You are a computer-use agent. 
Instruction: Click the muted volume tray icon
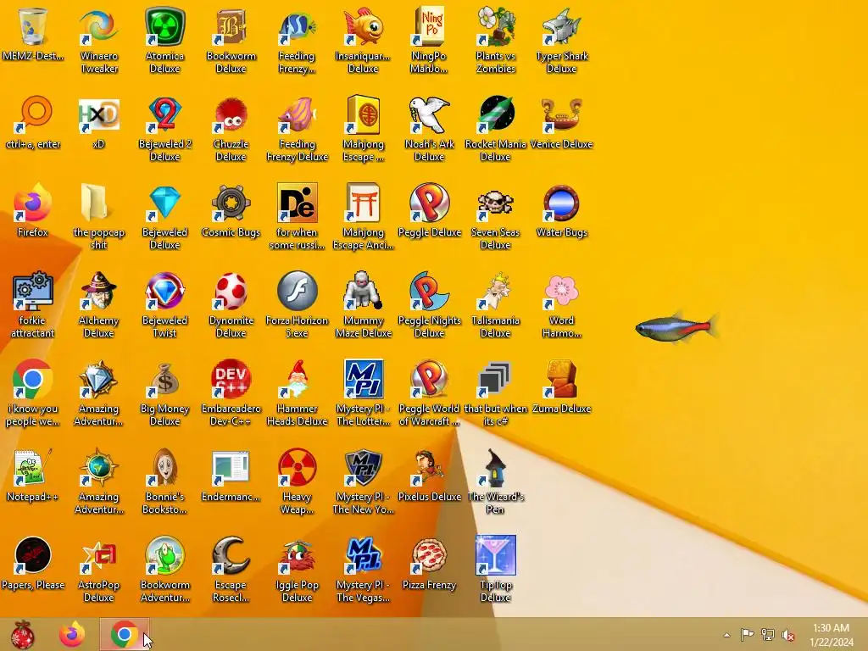click(x=787, y=635)
